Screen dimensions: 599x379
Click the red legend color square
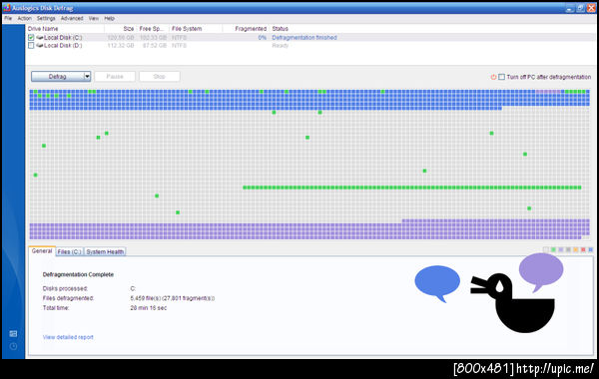(x=583, y=249)
